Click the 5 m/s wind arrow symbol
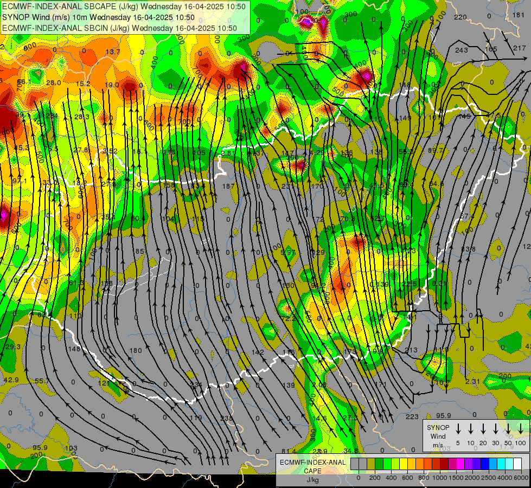Viewport: 531px width, 488px height. coord(458,429)
